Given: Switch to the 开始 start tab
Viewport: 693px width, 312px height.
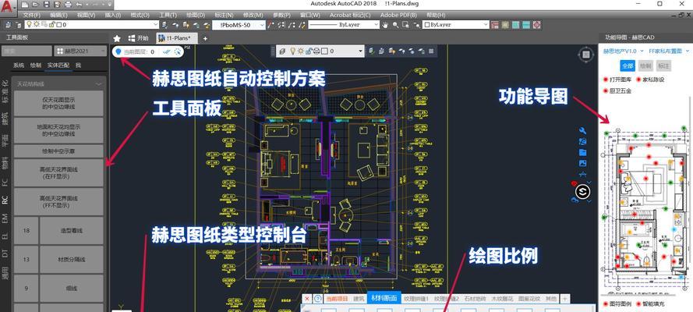Looking at the screenshot, I should click(x=139, y=38).
